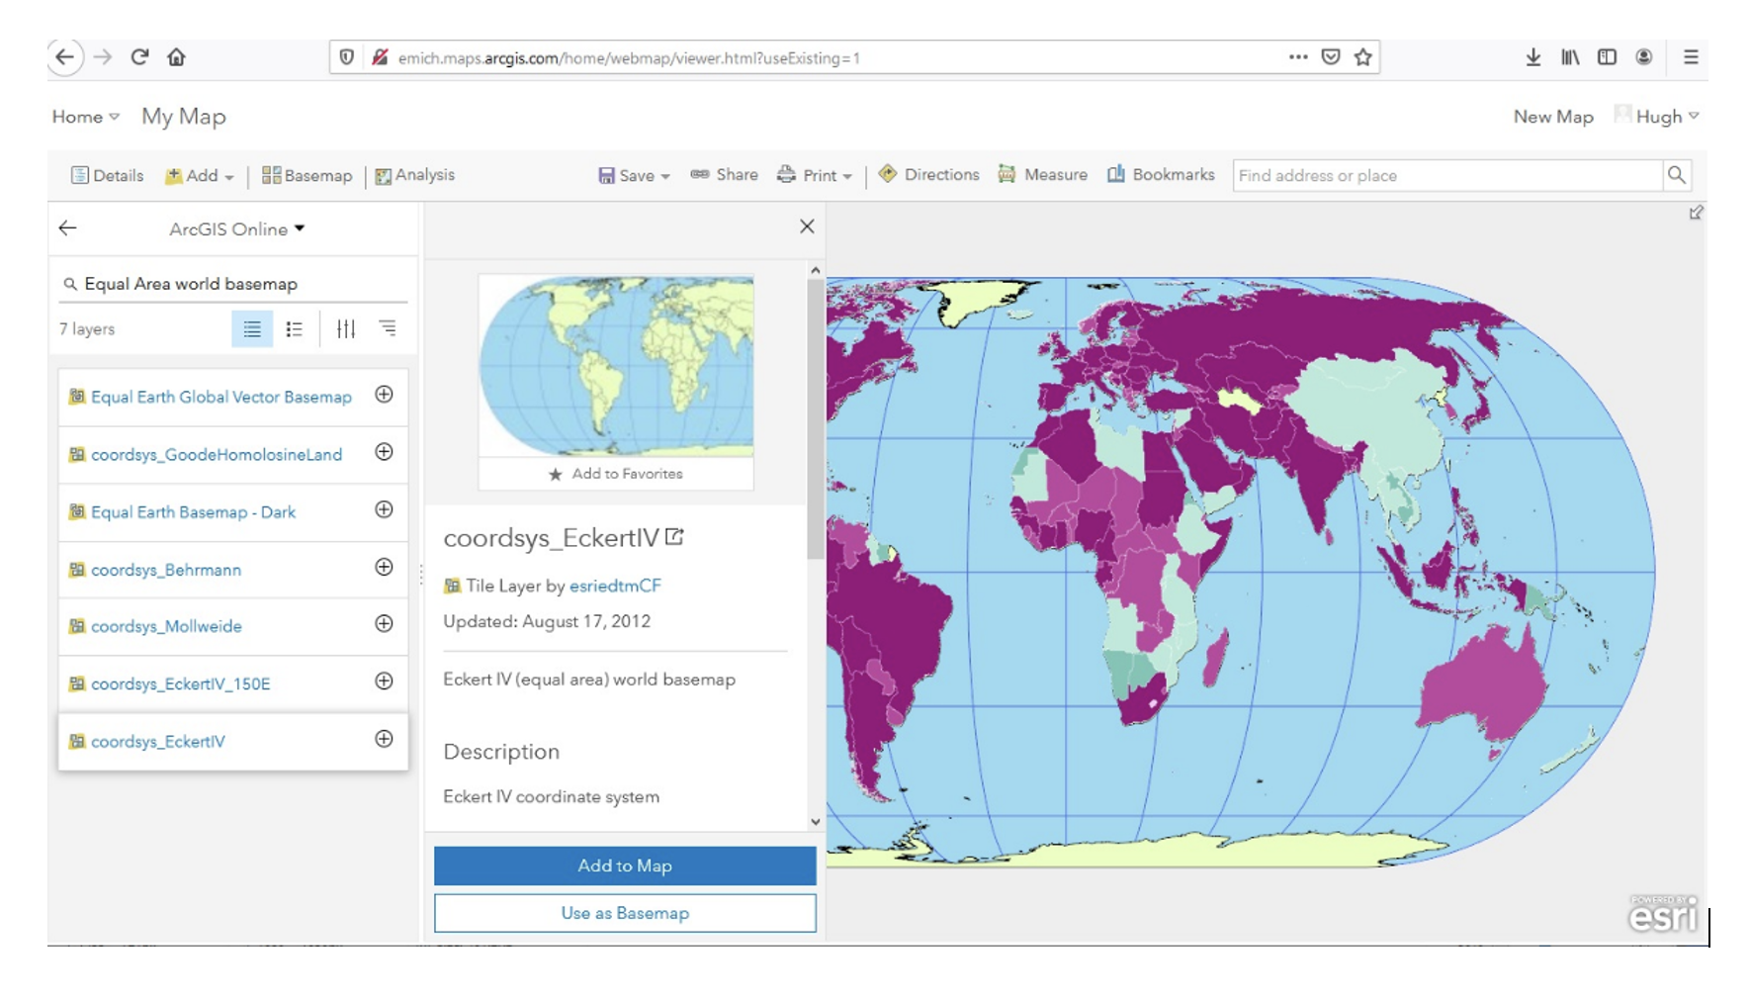Click Use as Basemap button

625,913
